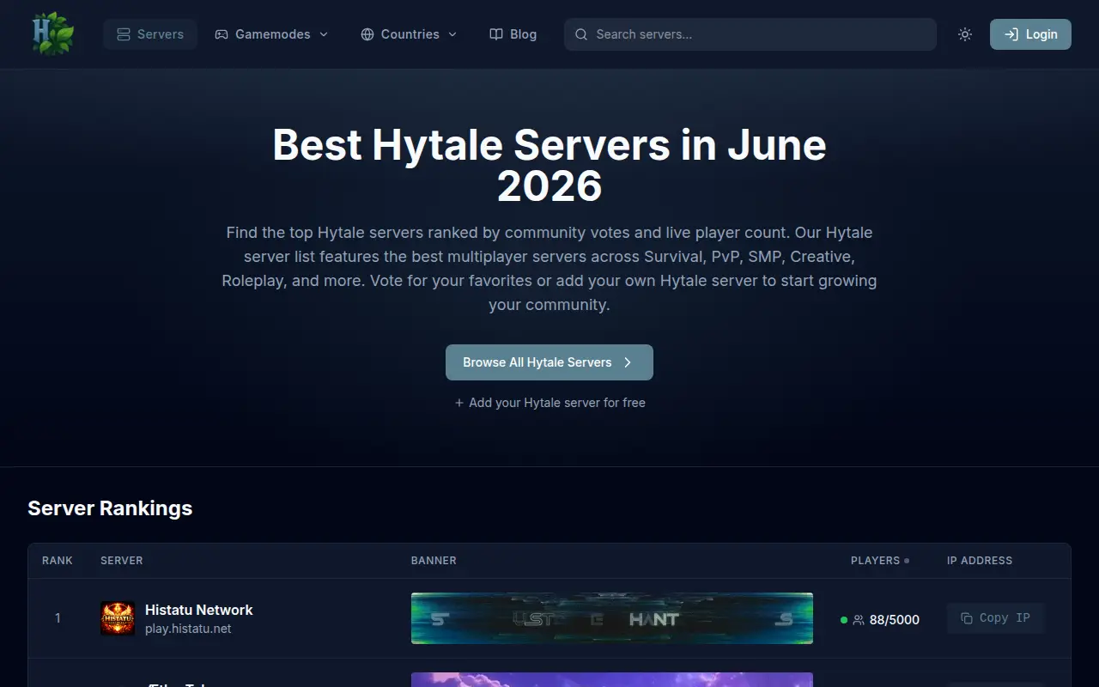The image size is (1099, 687).
Task: Copy IP for Histatu Network
Action: click(996, 618)
